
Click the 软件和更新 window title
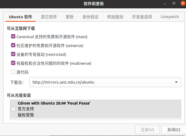[x=94, y=4]
